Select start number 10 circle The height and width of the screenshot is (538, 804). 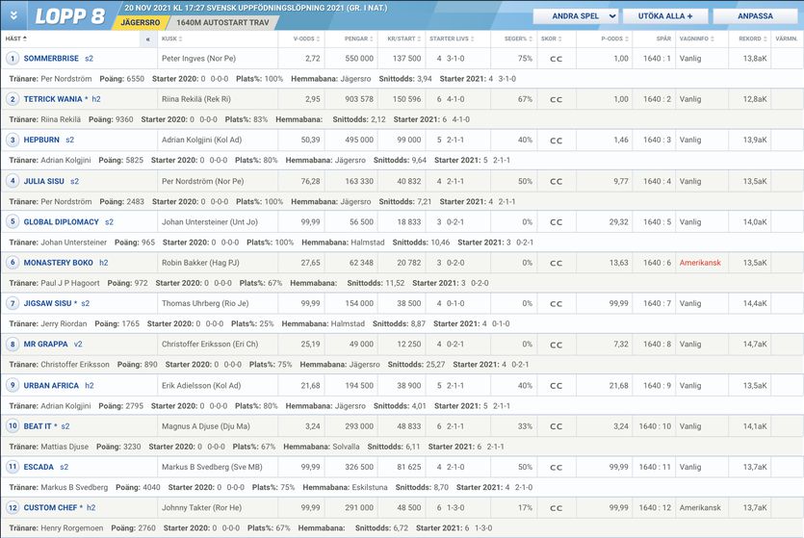pos(13,425)
